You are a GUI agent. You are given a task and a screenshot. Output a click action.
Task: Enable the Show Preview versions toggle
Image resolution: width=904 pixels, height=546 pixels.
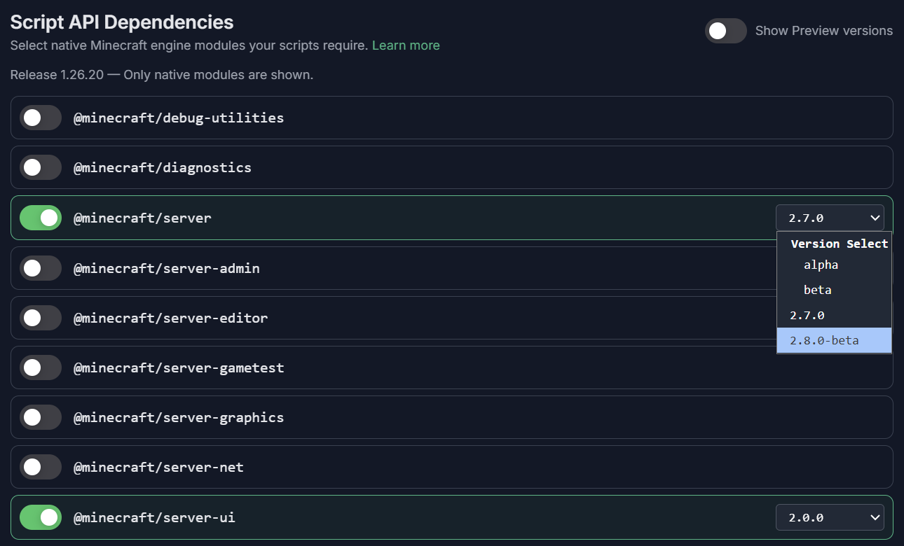tap(726, 31)
